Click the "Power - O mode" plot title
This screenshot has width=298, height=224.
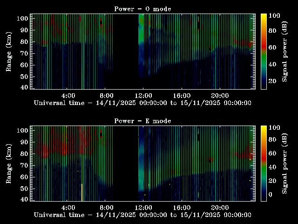click(142, 9)
